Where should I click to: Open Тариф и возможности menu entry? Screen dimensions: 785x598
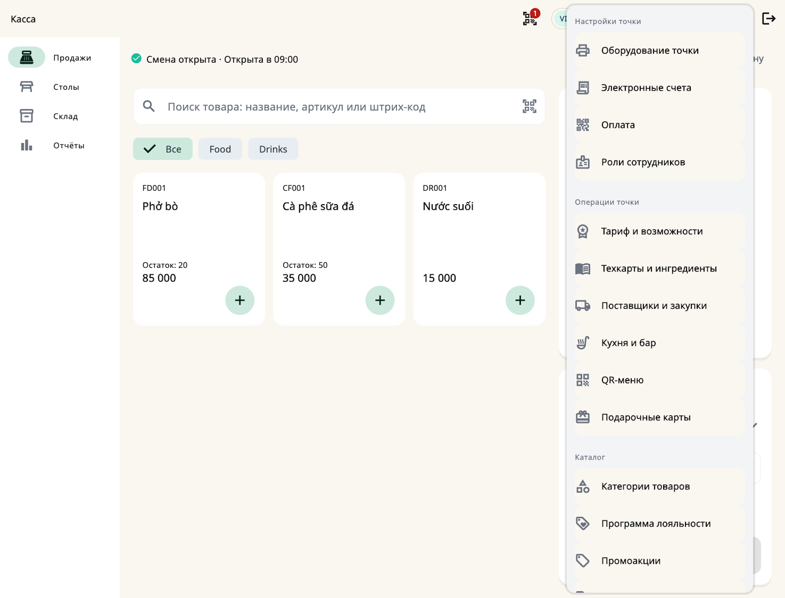(x=659, y=231)
